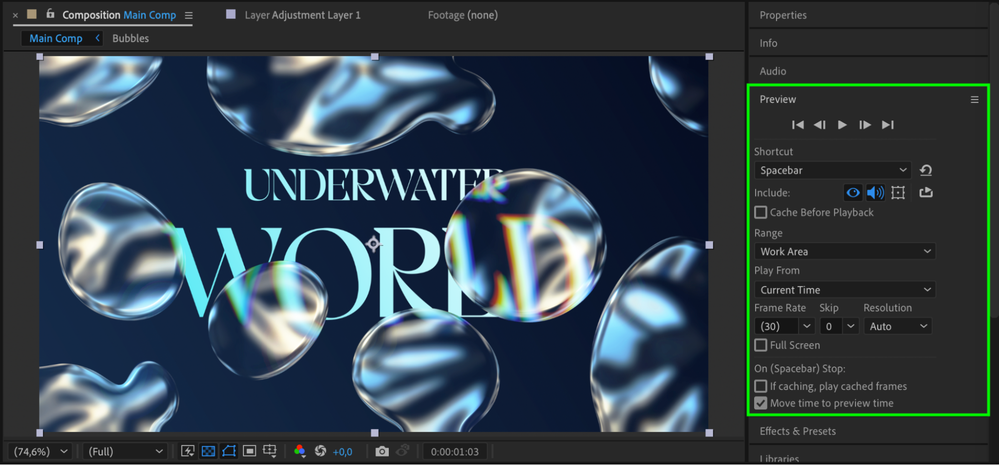Enable the Full Screen checkbox

click(x=761, y=345)
